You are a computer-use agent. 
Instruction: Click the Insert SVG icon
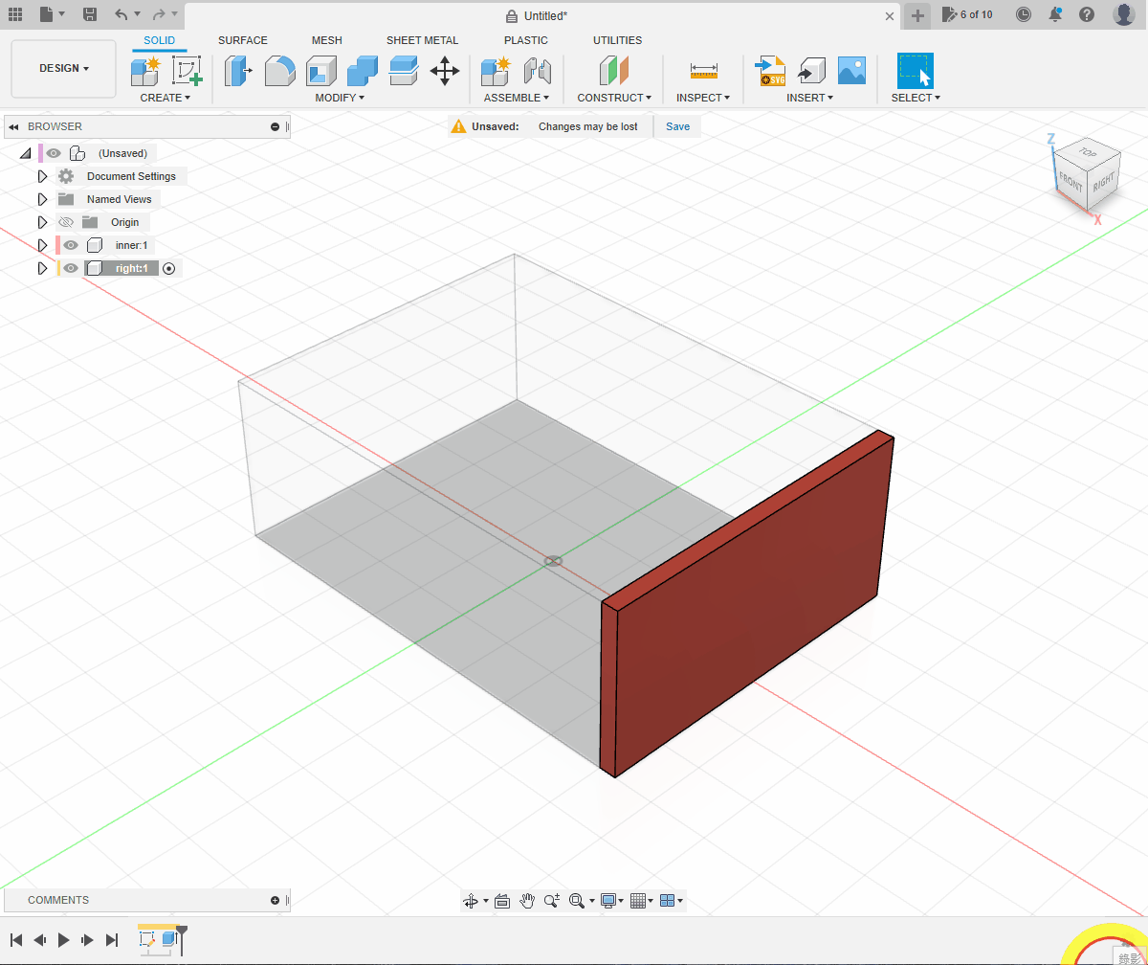click(770, 71)
